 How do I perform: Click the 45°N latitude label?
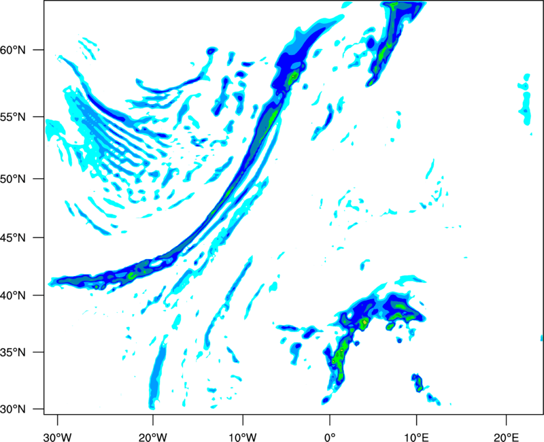tap(13, 238)
